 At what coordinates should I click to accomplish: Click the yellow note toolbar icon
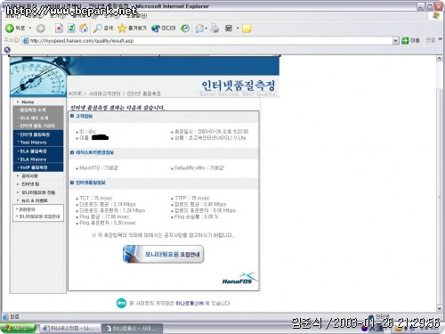point(247,29)
